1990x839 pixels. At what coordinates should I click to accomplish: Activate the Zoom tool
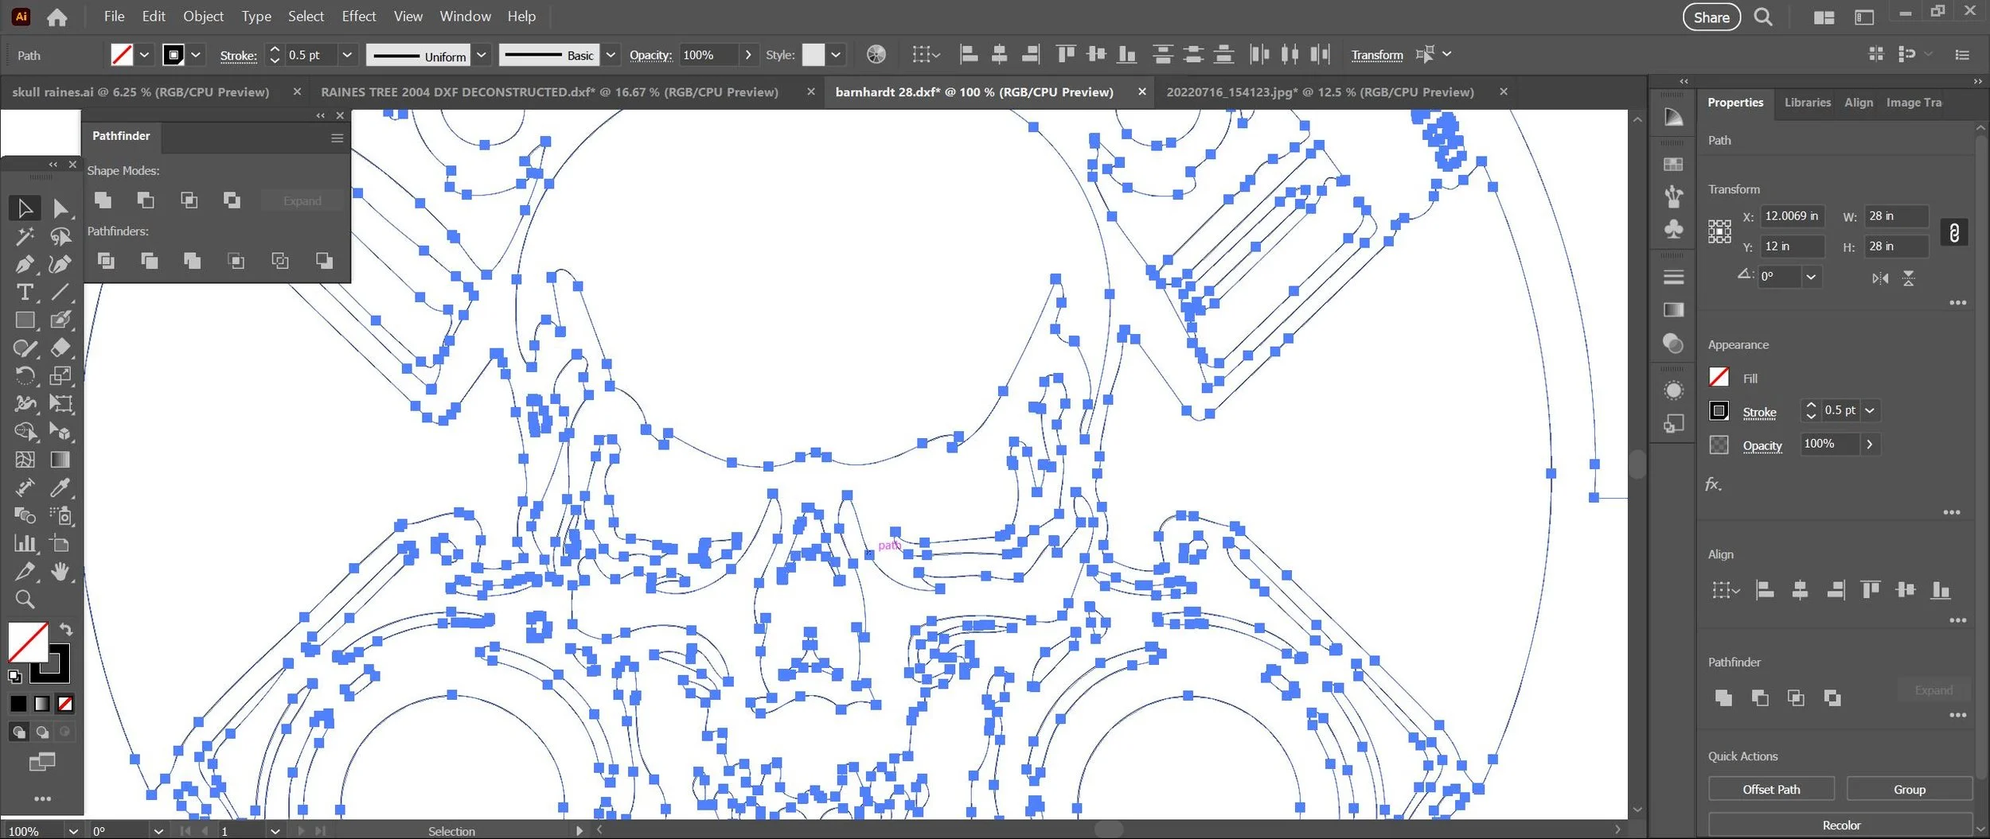tap(25, 599)
